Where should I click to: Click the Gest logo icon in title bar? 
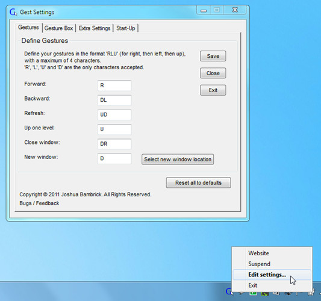[13, 12]
